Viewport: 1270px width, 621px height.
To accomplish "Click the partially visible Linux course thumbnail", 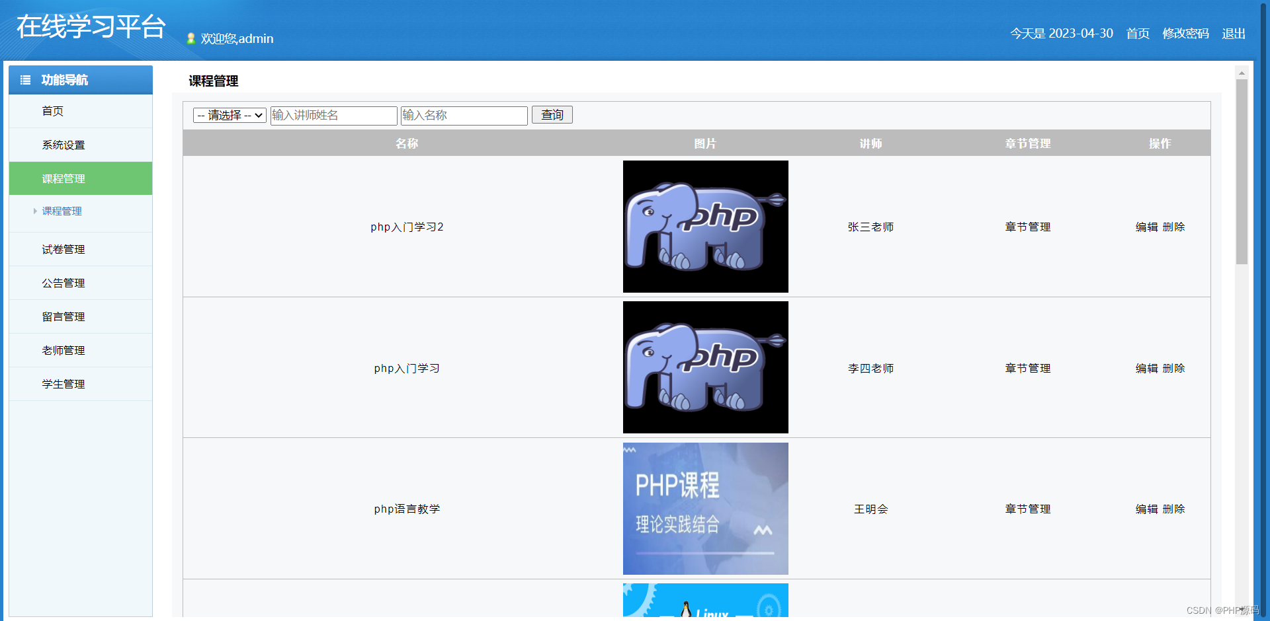I will click(706, 600).
